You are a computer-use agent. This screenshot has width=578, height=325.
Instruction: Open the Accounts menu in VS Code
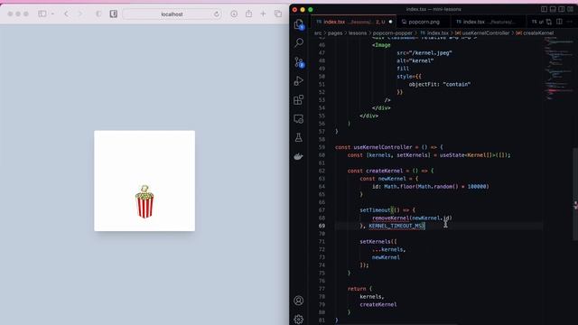coord(299,301)
